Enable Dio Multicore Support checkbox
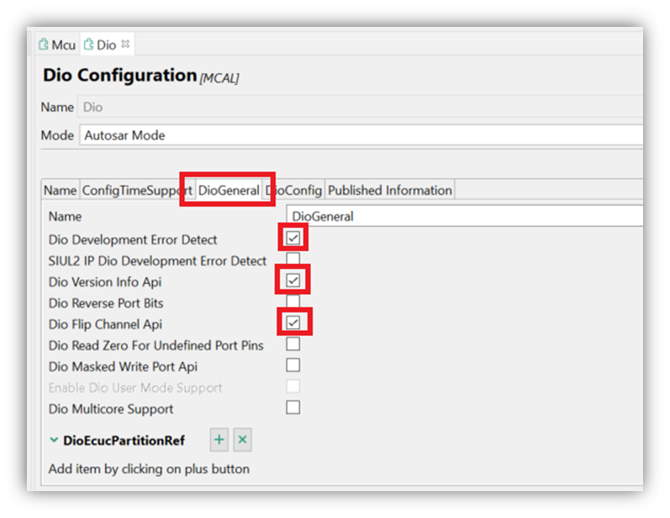The height and width of the screenshot is (518, 670). pos(293,408)
